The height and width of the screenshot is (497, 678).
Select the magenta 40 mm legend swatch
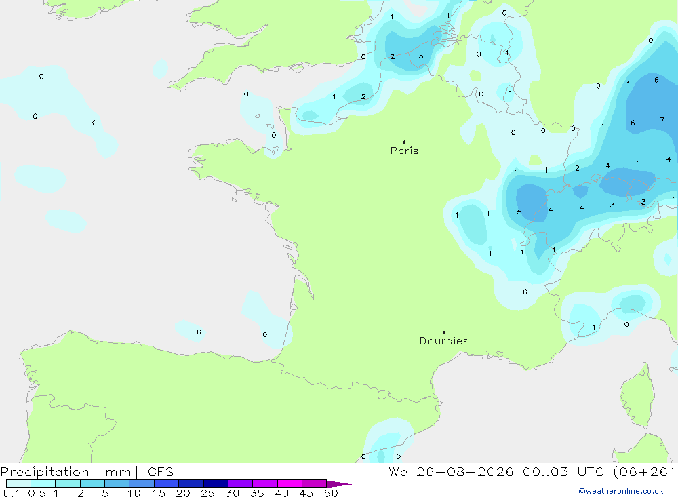(290, 483)
